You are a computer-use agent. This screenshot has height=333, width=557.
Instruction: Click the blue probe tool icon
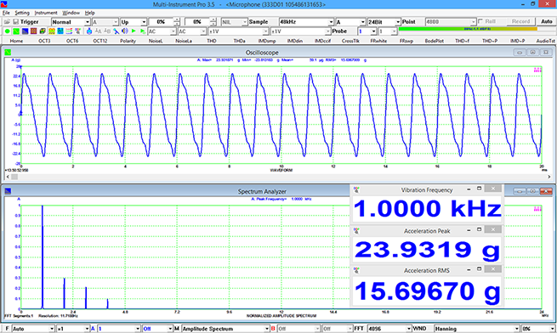[117, 31]
